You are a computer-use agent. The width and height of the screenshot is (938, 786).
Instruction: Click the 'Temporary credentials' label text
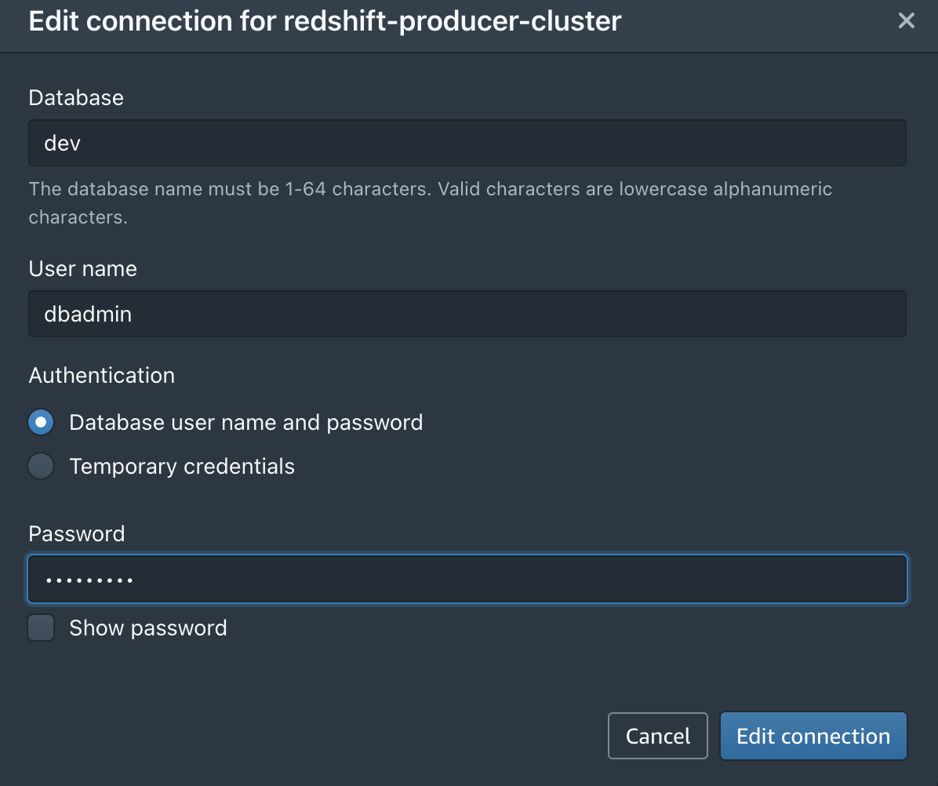pos(182,467)
